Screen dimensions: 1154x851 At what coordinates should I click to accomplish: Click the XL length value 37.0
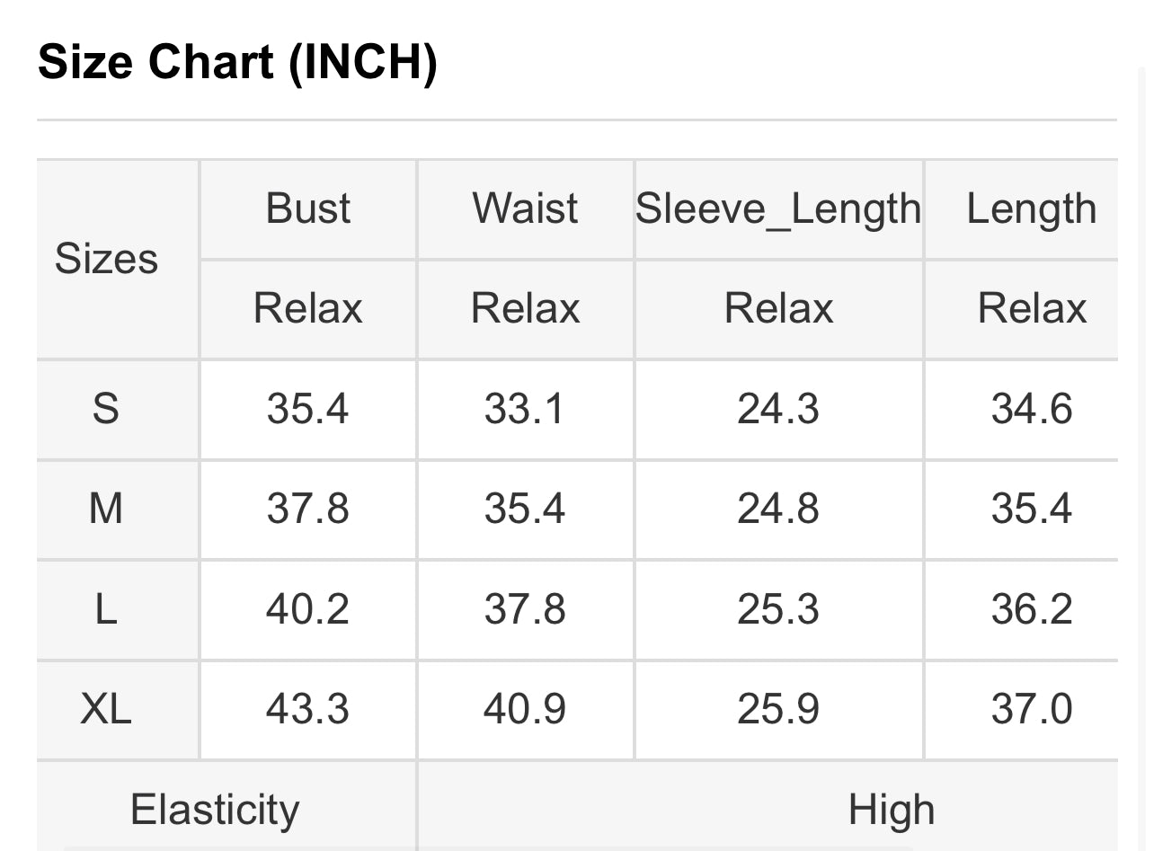(1031, 709)
